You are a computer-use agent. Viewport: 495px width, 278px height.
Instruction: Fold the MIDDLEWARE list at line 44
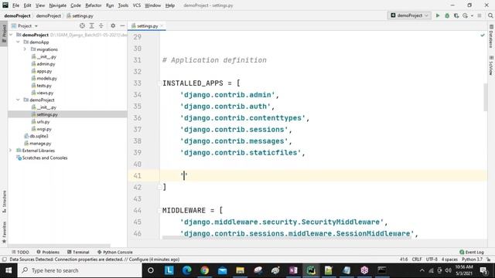pyautogui.click(x=159, y=211)
